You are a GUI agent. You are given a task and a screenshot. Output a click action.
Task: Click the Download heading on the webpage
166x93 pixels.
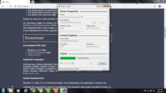point(34,38)
